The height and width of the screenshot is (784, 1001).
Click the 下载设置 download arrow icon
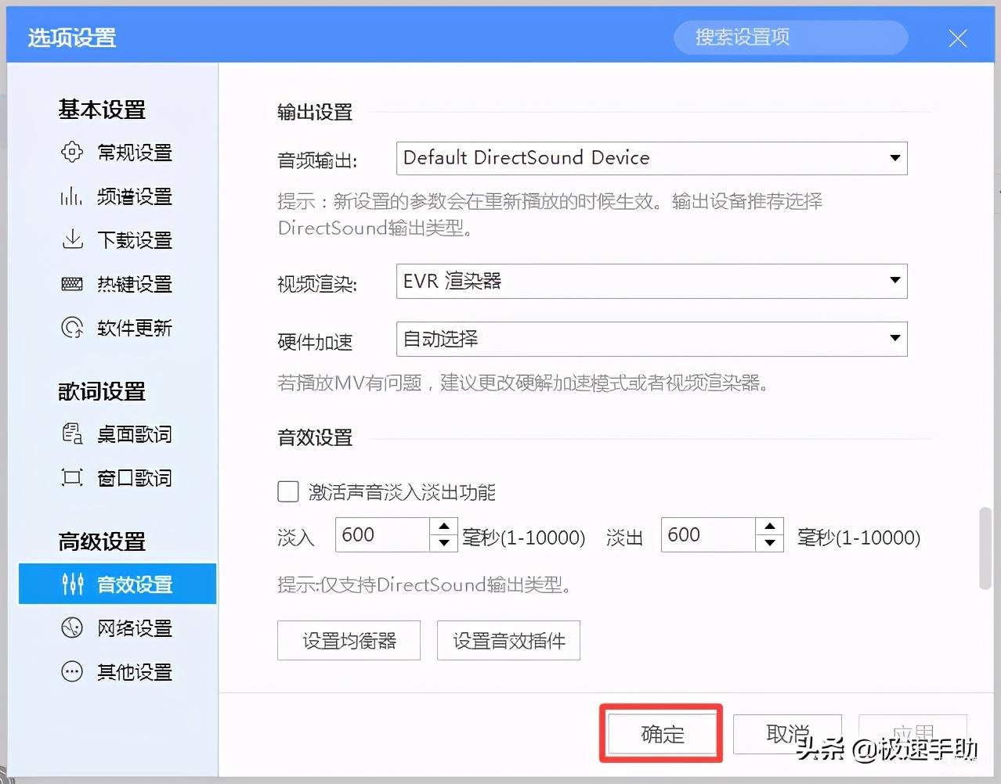[x=72, y=239]
